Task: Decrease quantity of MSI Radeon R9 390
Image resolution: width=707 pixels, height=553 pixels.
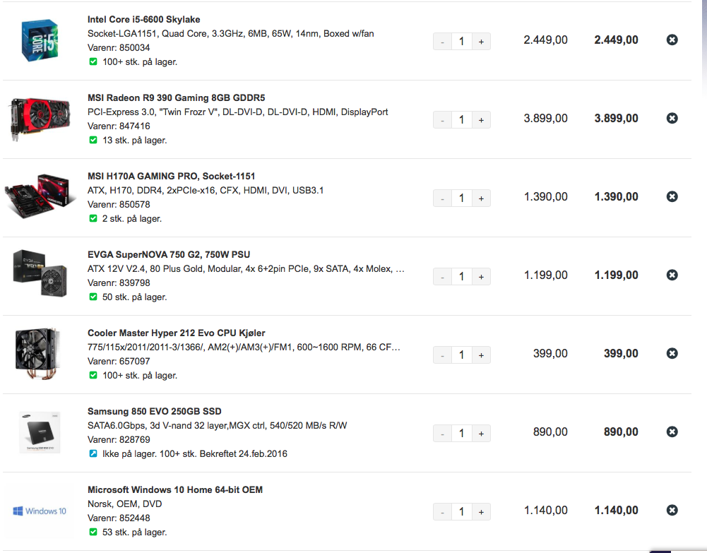Action: click(x=442, y=120)
